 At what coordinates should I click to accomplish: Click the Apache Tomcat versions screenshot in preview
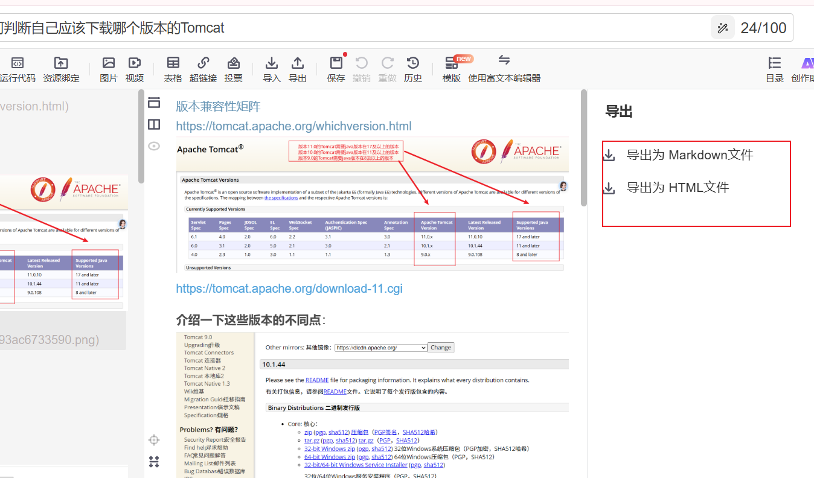point(373,205)
